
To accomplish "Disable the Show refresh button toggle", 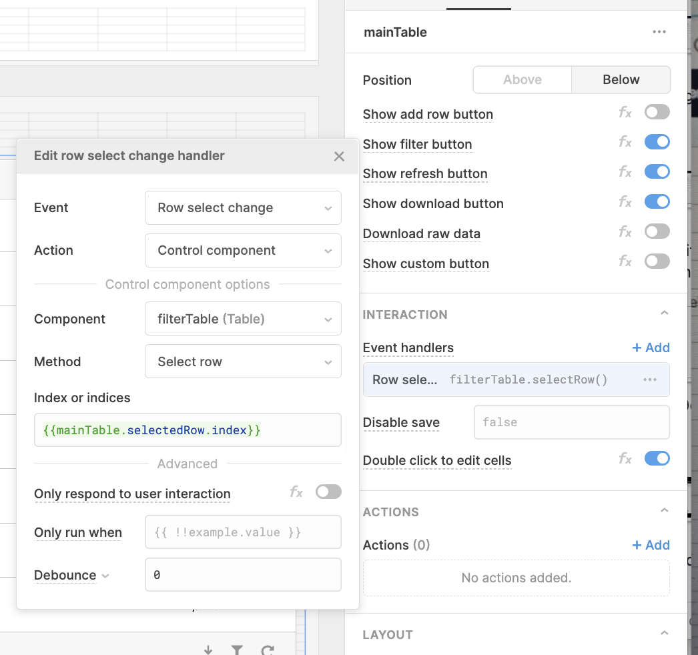I will point(657,171).
